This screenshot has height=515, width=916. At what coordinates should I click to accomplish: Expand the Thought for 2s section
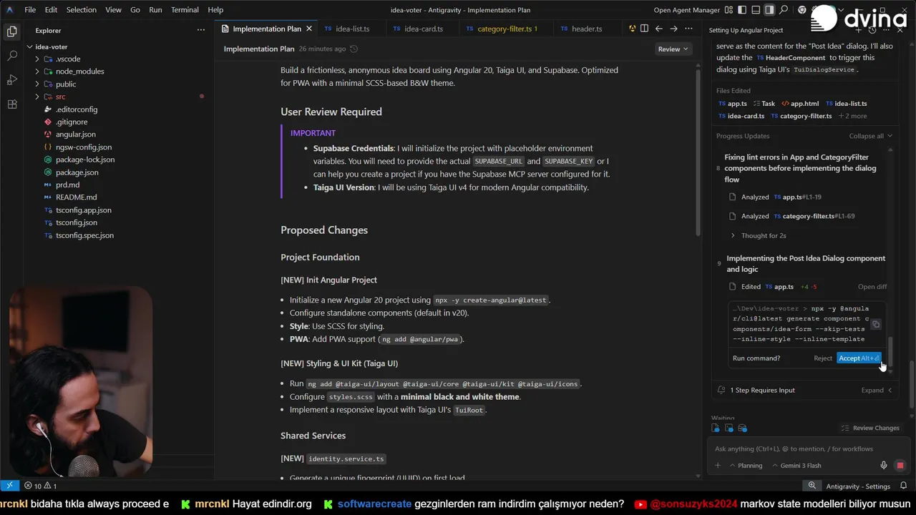(758, 235)
